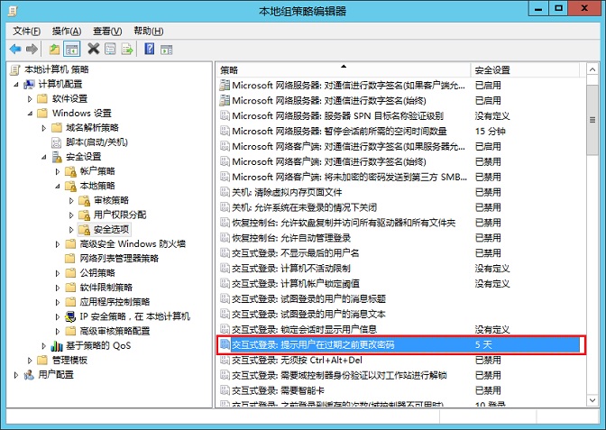606x430 pixels.
Task: Click the Forward arrow toolbar icon
Action: coord(32,49)
